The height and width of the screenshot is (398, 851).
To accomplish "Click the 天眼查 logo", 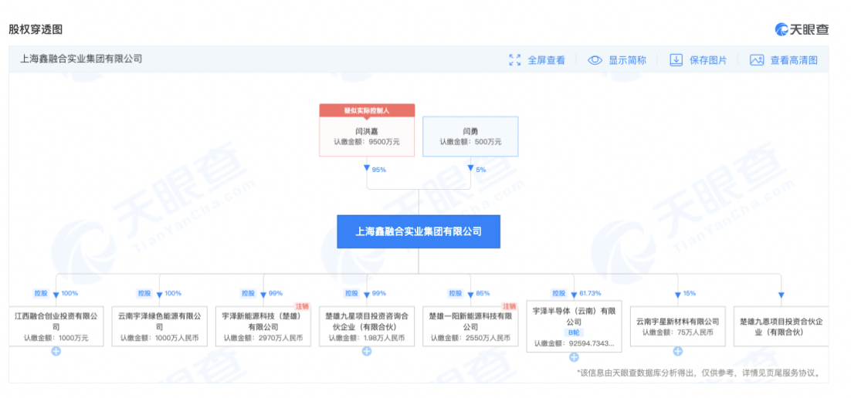I will pyautogui.click(x=802, y=30).
